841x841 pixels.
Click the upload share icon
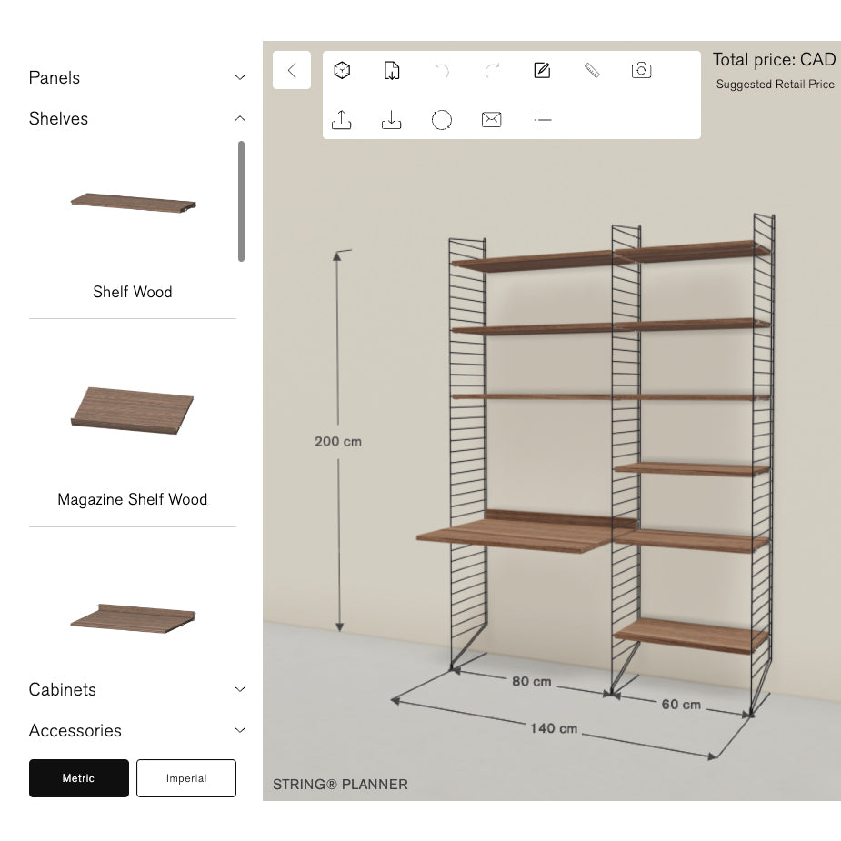pos(342,120)
